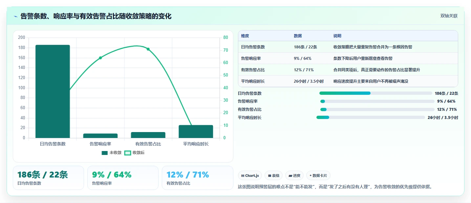Click the x-axis label 平均响应时长
The height and width of the screenshot is (203, 471).
coord(196,144)
